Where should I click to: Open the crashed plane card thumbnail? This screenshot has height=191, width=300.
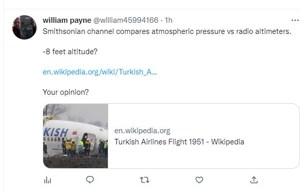[x=76, y=136]
